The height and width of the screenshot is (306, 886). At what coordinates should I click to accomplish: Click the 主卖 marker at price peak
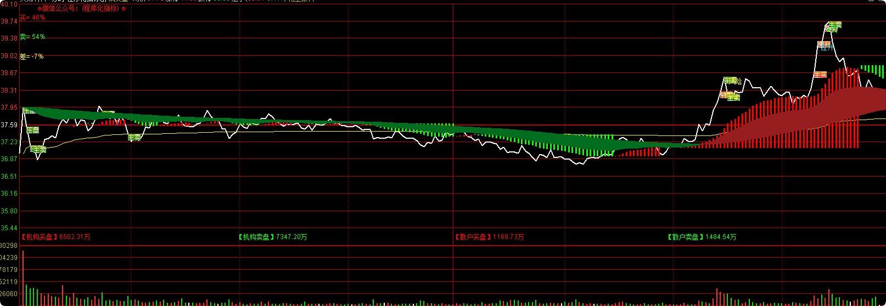834,25
